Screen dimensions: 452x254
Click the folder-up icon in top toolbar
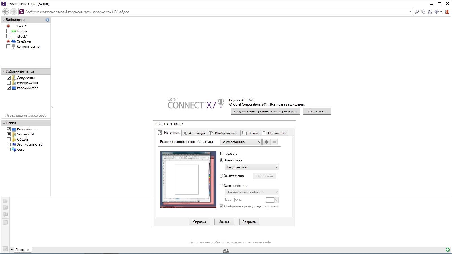coord(430,12)
